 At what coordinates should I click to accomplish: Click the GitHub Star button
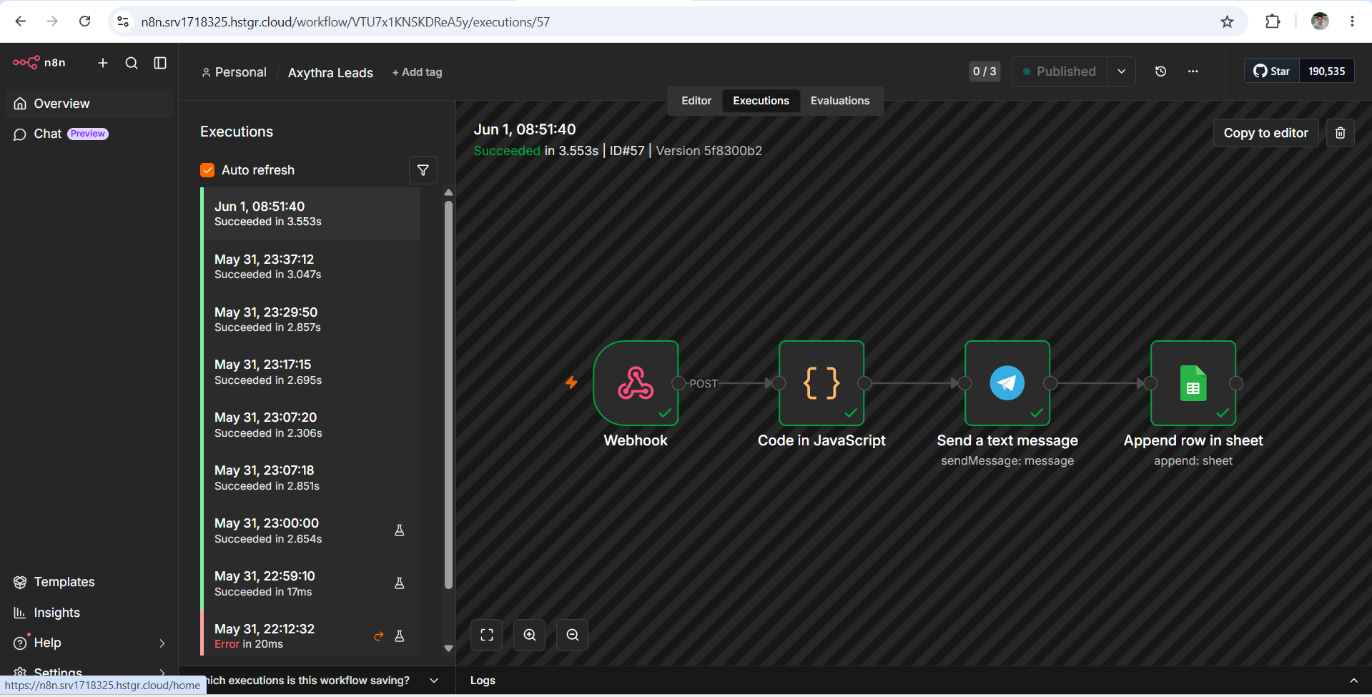(x=1272, y=71)
